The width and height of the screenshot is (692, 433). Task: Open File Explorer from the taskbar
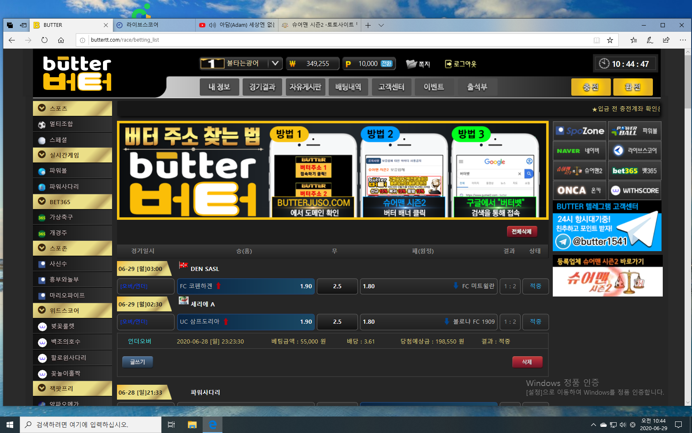point(192,424)
